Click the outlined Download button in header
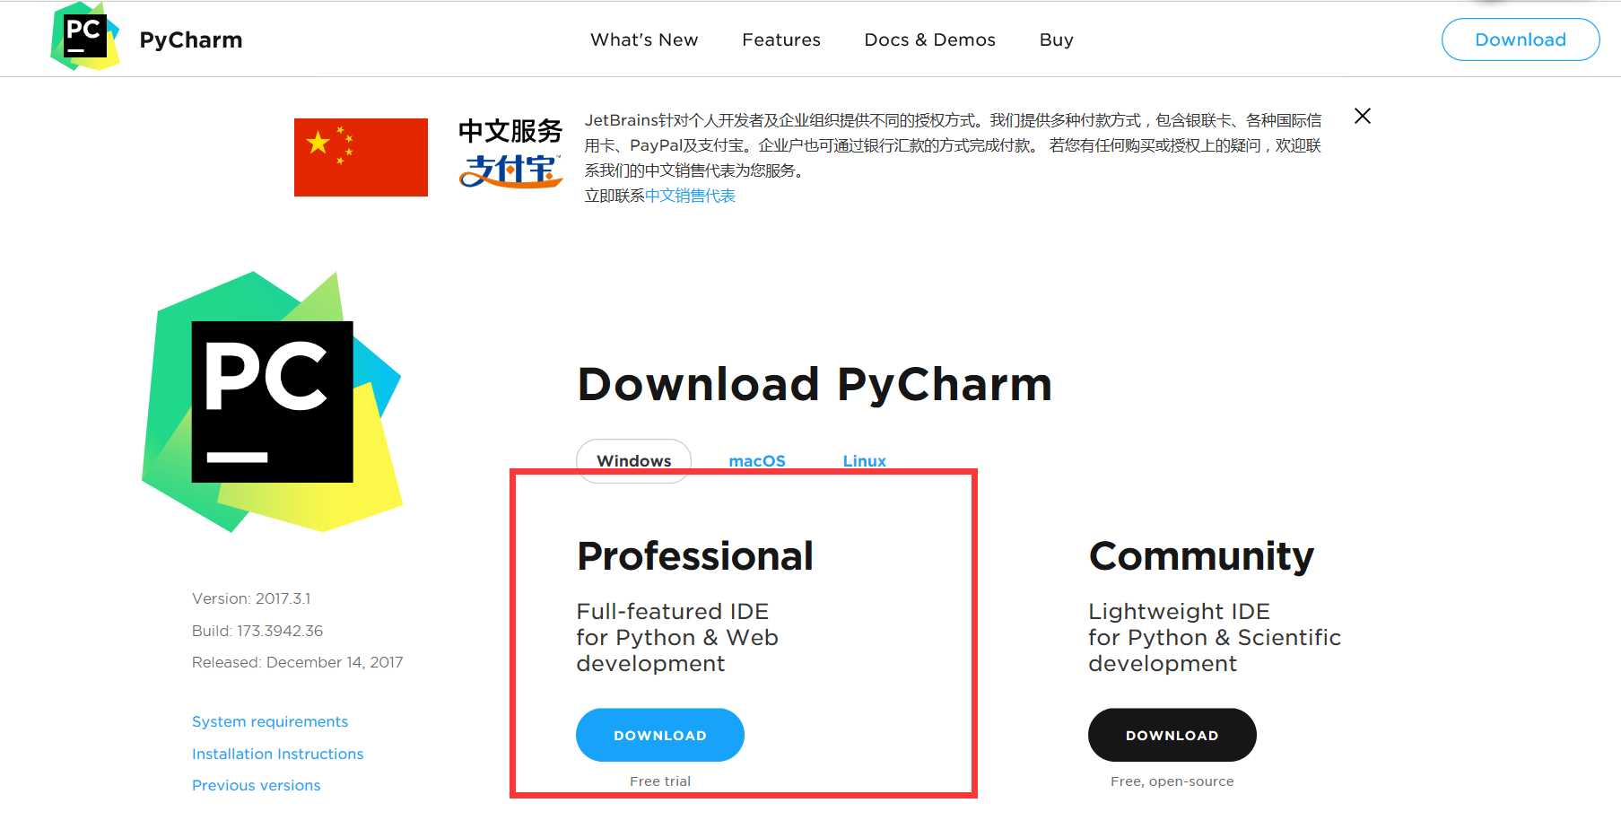The width and height of the screenshot is (1621, 829). pyautogui.click(x=1521, y=39)
